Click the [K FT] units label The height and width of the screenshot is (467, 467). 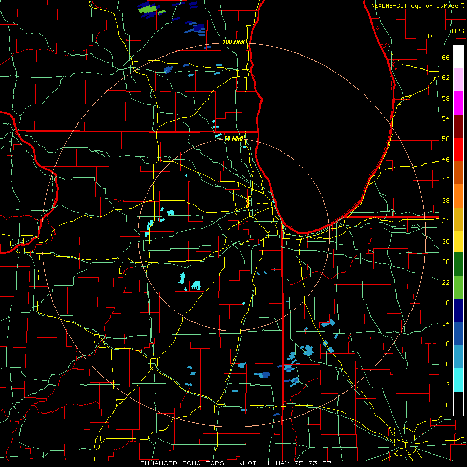click(439, 36)
